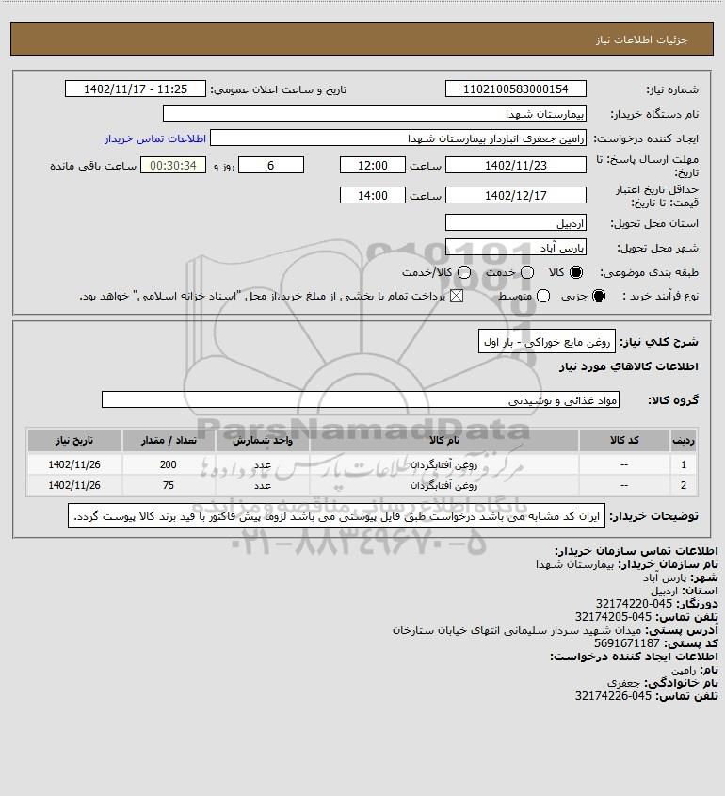
Task: Click the validity time field 14:00
Action: tap(373, 195)
